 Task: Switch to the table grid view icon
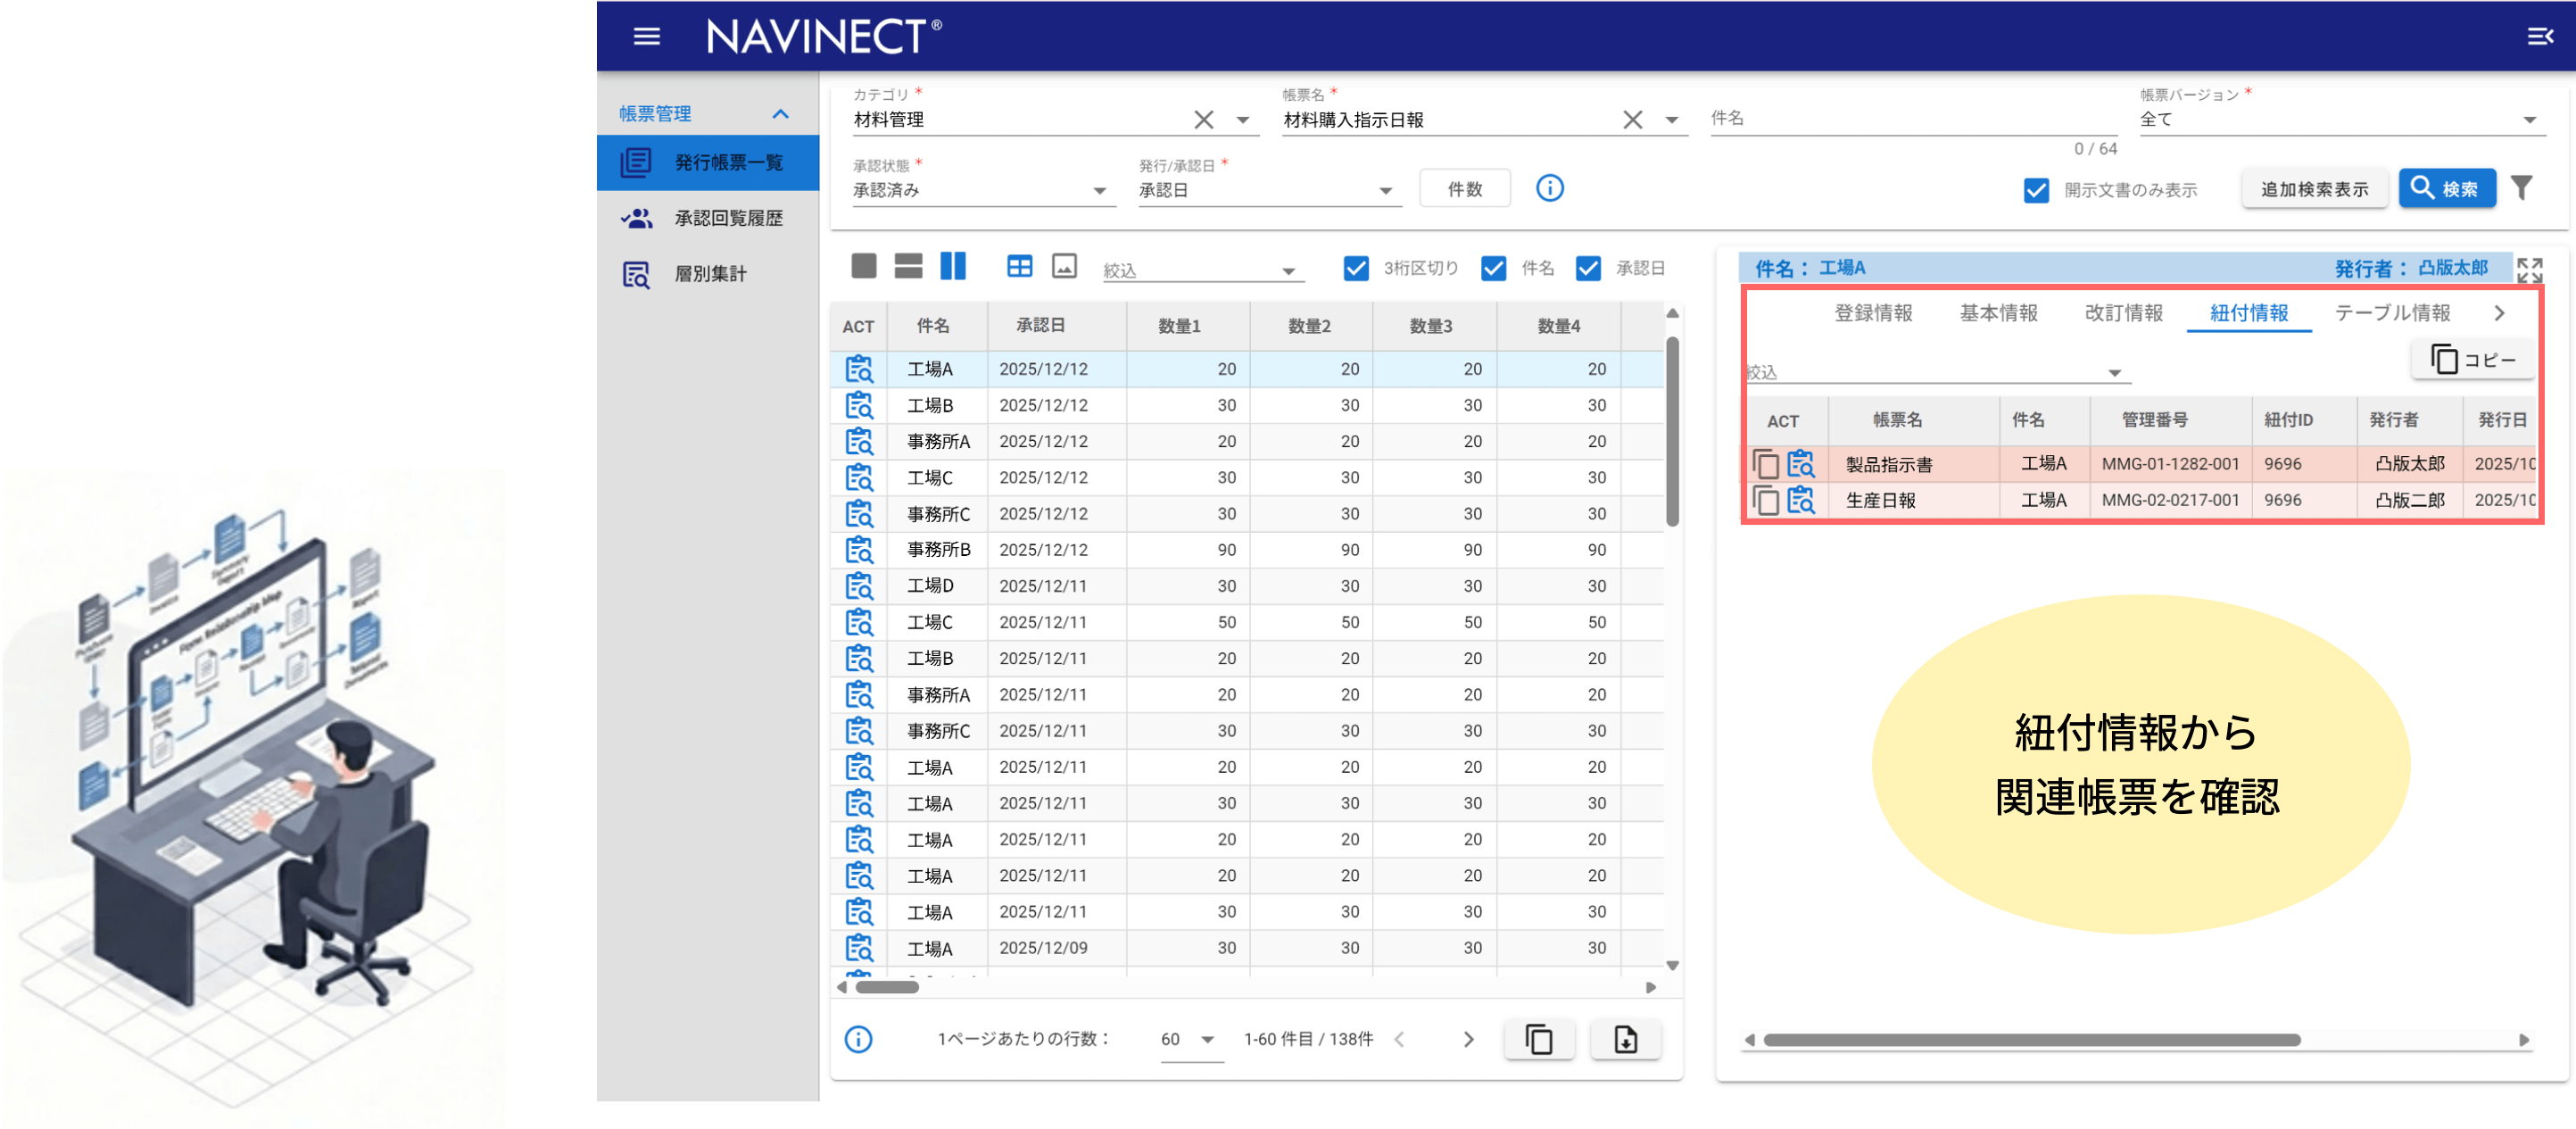(x=1019, y=266)
